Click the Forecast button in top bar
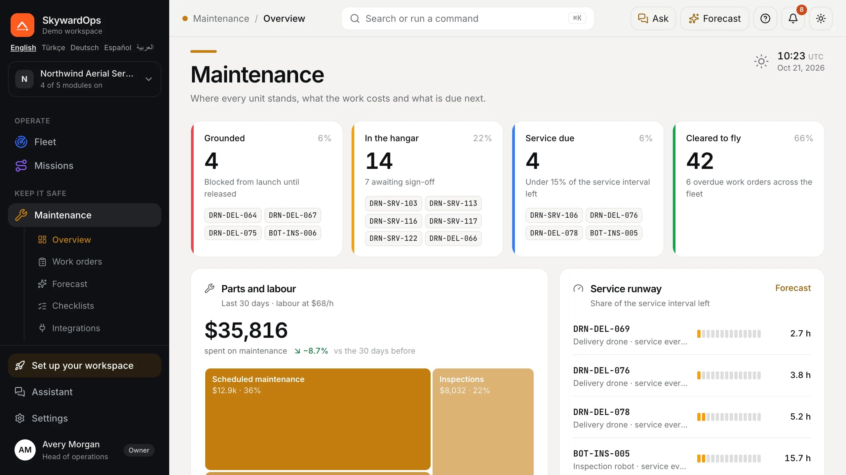 tap(715, 18)
